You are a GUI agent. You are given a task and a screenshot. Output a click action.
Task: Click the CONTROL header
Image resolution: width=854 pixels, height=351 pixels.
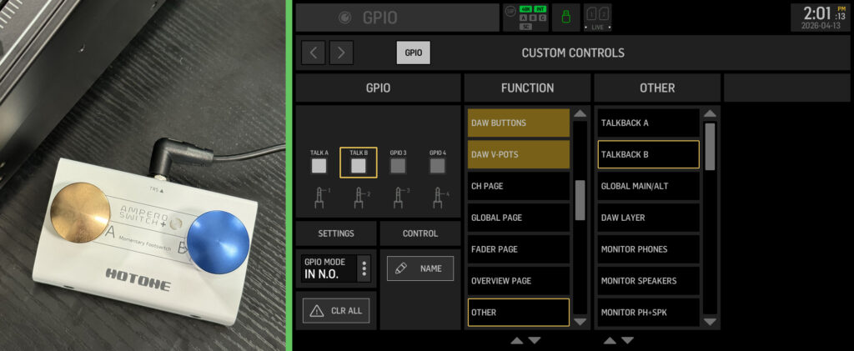(x=420, y=233)
